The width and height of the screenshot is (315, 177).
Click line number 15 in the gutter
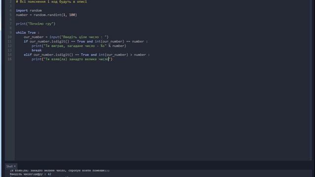click(10, 59)
